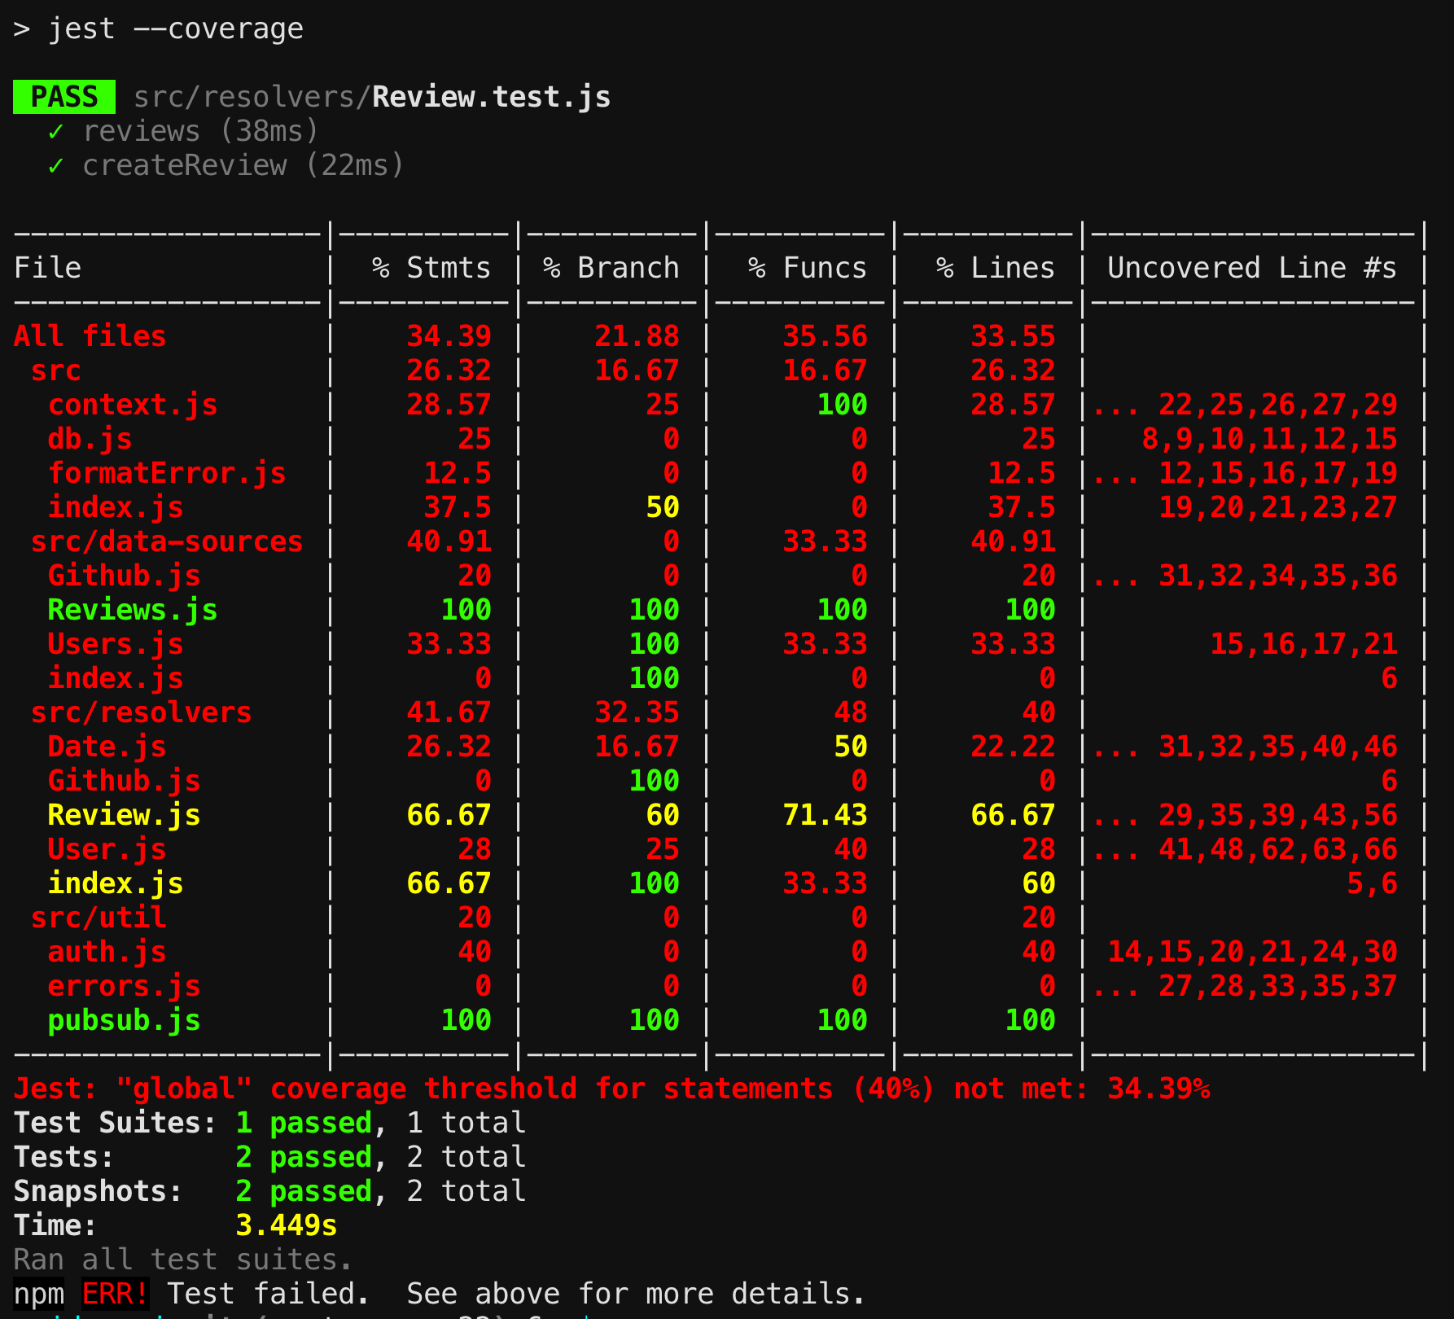Image resolution: width=1454 pixels, height=1319 pixels.
Task: Click the 48 funcs value for src/resolvers
Action: (851, 712)
